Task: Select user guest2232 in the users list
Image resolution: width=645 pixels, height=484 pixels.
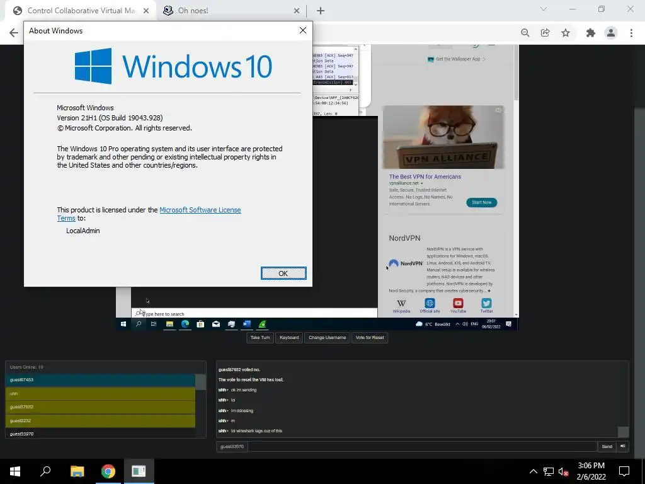Action: (100, 420)
